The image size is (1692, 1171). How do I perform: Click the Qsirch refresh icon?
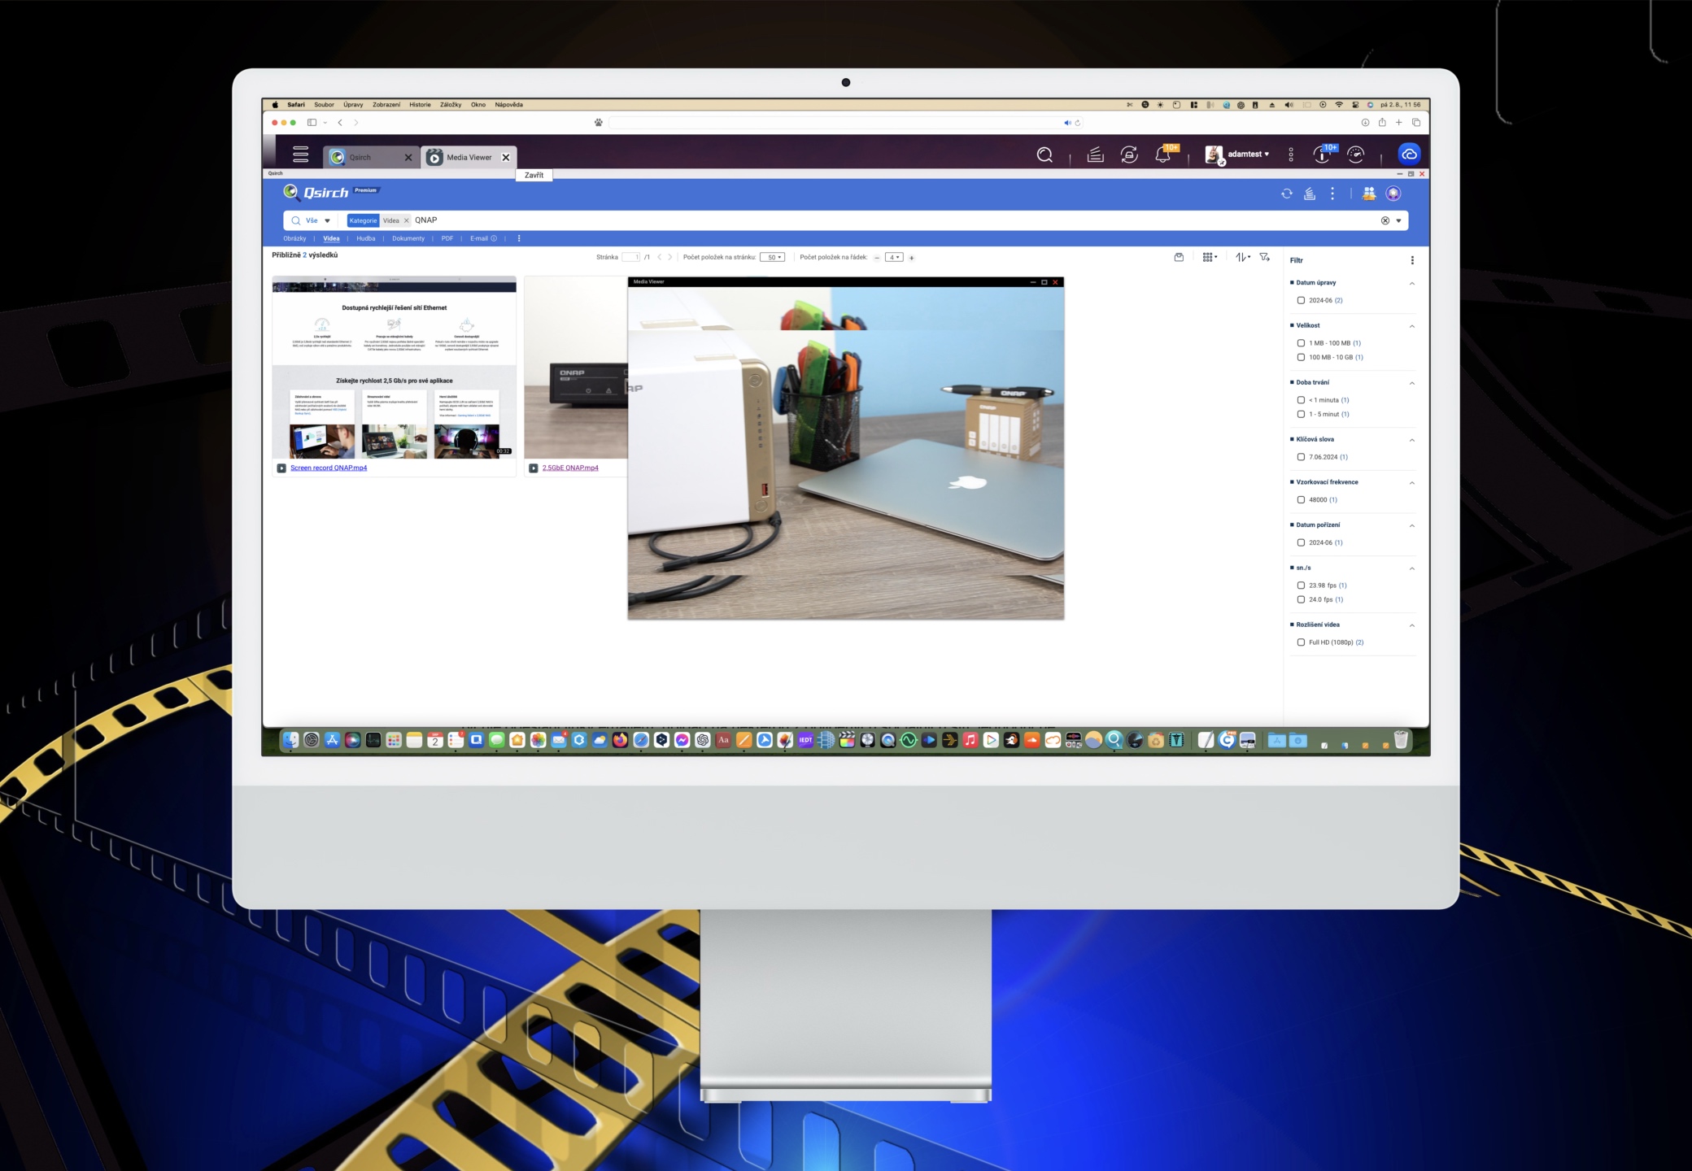[1286, 194]
